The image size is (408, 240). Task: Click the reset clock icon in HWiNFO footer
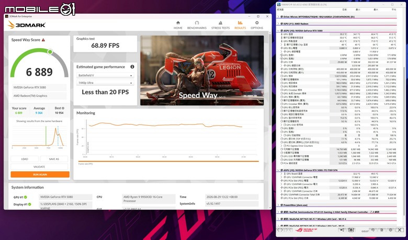pyautogui.click(x=373, y=230)
